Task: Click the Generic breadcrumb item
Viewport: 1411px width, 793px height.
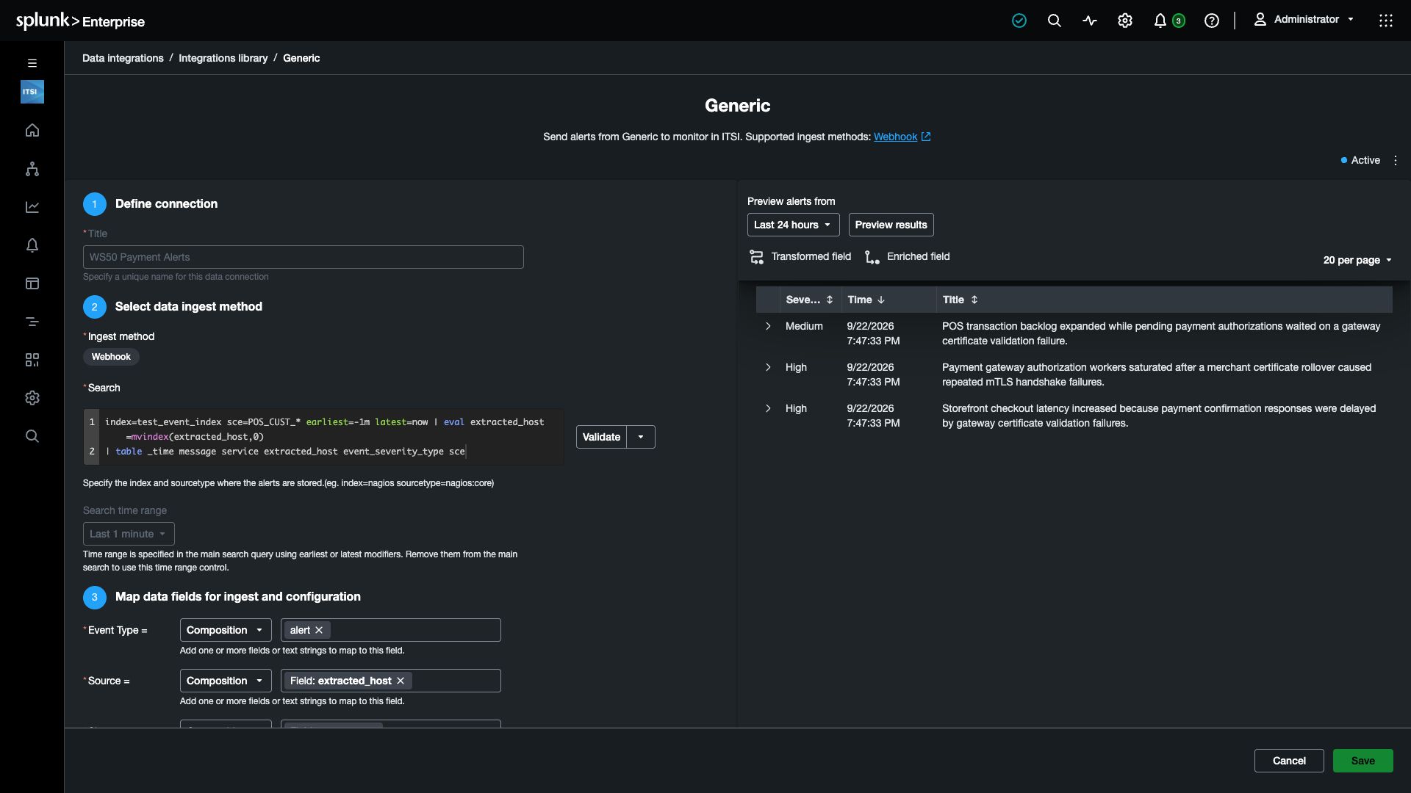Action: pyautogui.click(x=301, y=58)
